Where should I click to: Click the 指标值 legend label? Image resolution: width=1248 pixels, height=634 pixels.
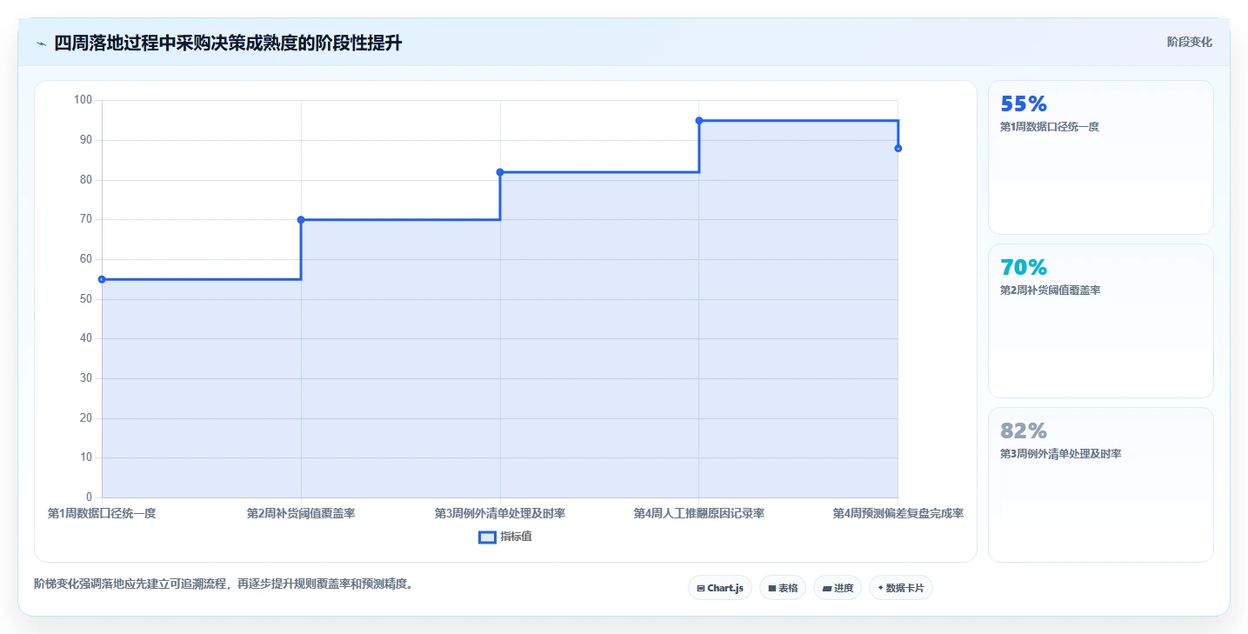coord(517,537)
